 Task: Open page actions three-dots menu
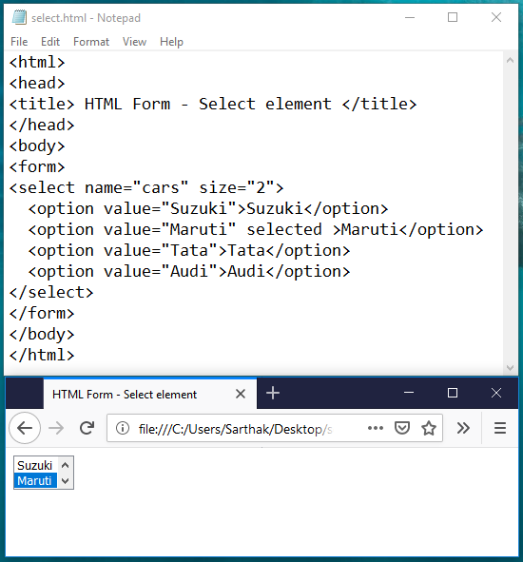point(376,428)
